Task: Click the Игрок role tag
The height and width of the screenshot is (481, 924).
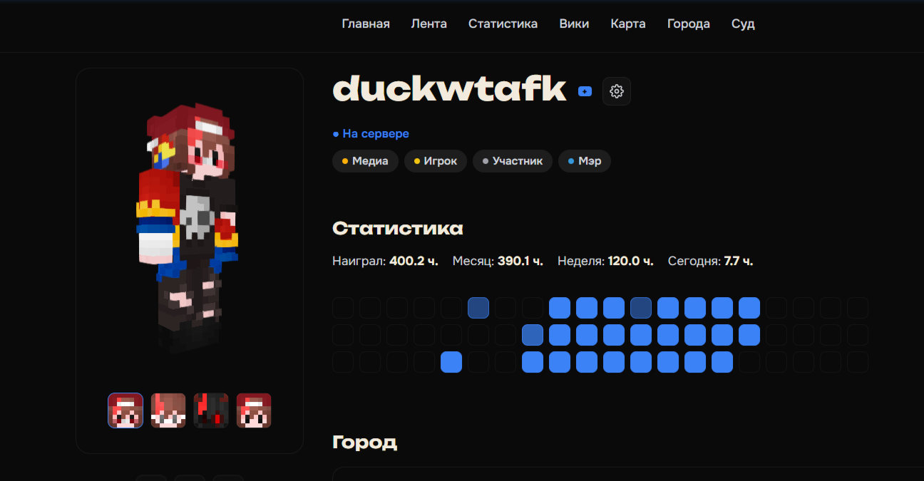Action: click(436, 161)
